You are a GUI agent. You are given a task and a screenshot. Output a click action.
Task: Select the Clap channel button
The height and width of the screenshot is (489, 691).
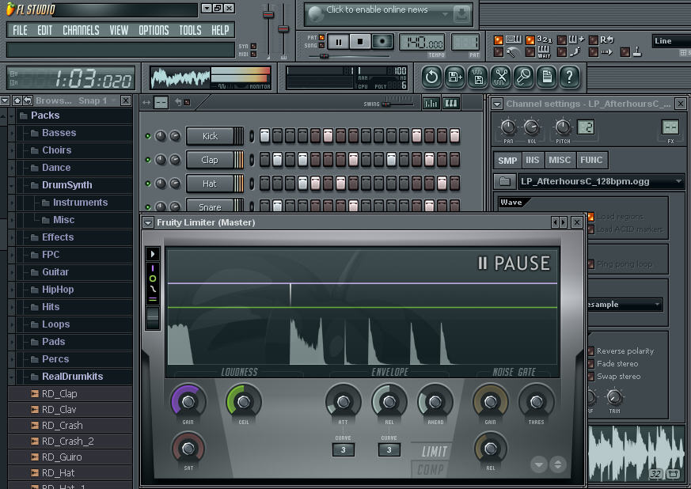[209, 160]
